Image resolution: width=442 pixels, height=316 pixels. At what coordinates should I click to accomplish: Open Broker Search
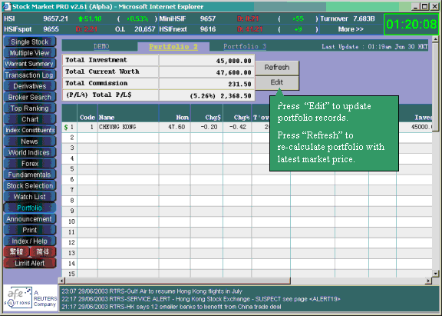(30, 97)
